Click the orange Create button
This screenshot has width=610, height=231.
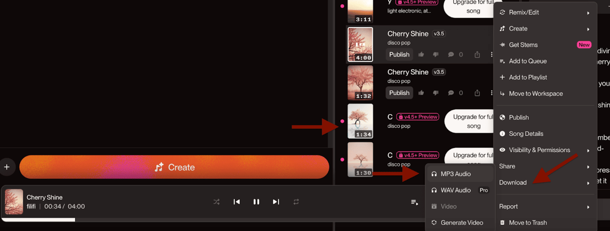[174, 167]
